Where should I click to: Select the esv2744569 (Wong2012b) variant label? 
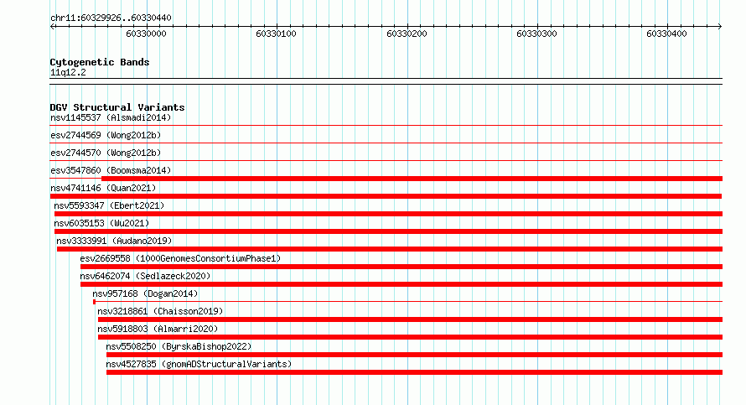(x=106, y=135)
